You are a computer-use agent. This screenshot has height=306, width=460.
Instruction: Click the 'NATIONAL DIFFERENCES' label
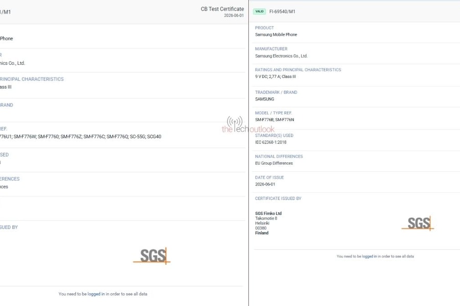pyautogui.click(x=279, y=157)
